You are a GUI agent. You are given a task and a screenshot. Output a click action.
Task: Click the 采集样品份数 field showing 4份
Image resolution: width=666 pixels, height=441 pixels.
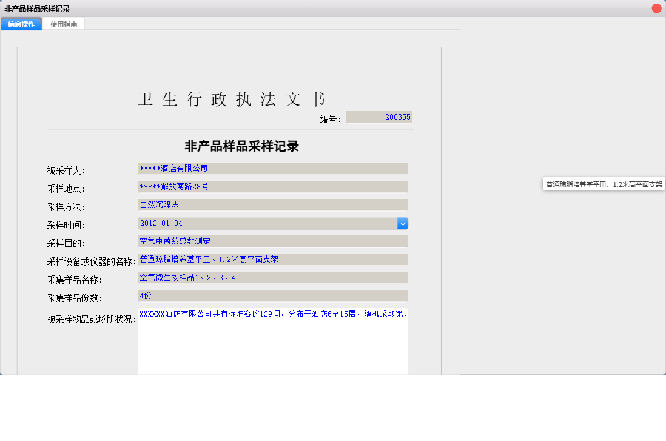pos(272,295)
